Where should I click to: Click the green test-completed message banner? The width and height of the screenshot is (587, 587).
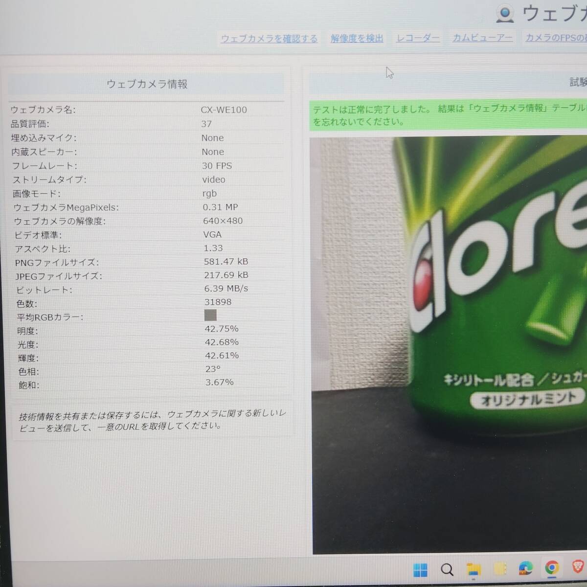point(448,115)
